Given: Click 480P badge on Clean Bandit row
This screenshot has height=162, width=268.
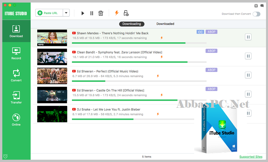Looking at the screenshot, I should pyautogui.click(x=211, y=51).
